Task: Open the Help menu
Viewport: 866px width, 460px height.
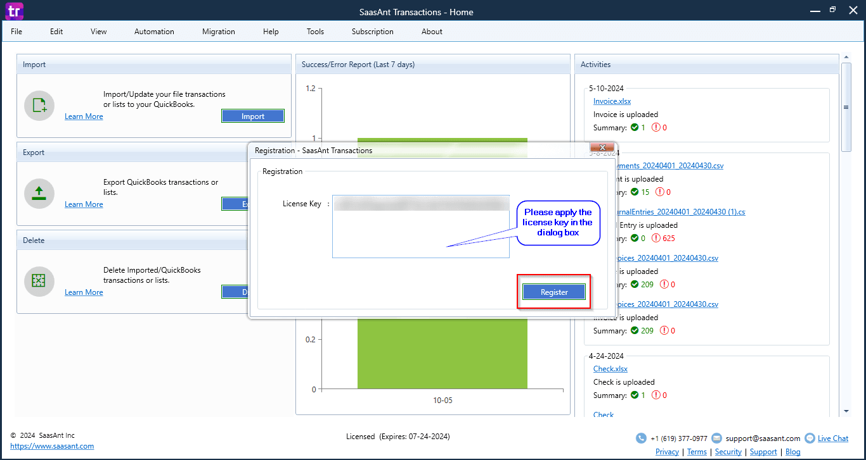Action: [271, 32]
